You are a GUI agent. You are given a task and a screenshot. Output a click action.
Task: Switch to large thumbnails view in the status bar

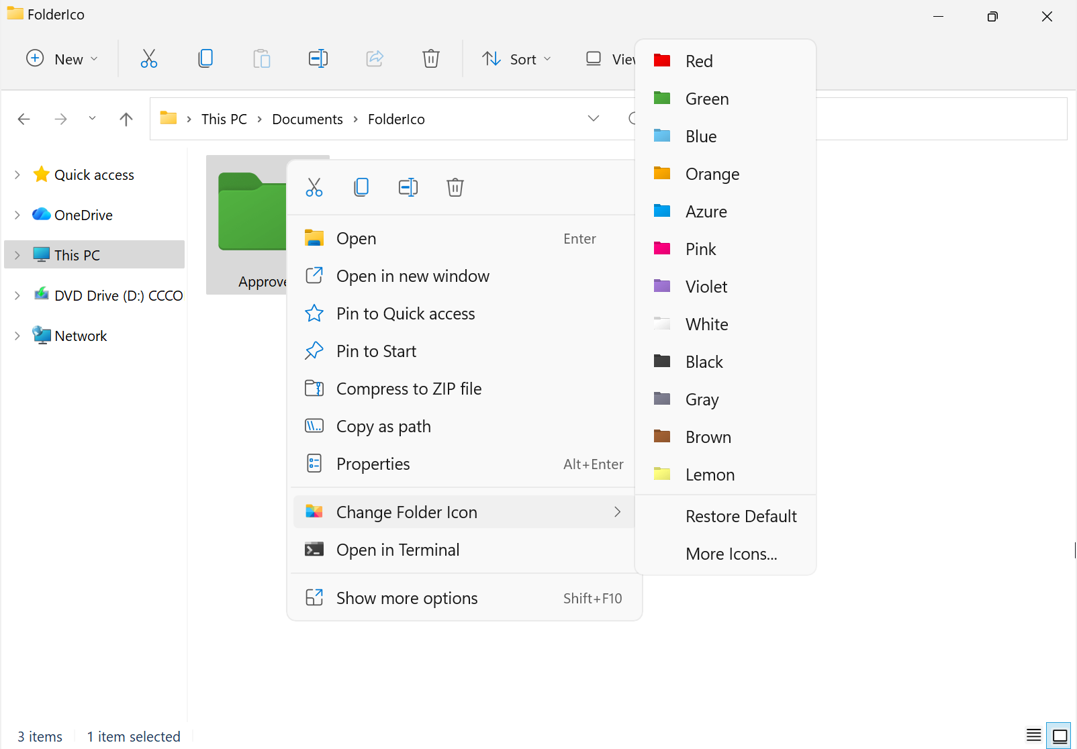pyautogui.click(x=1060, y=735)
